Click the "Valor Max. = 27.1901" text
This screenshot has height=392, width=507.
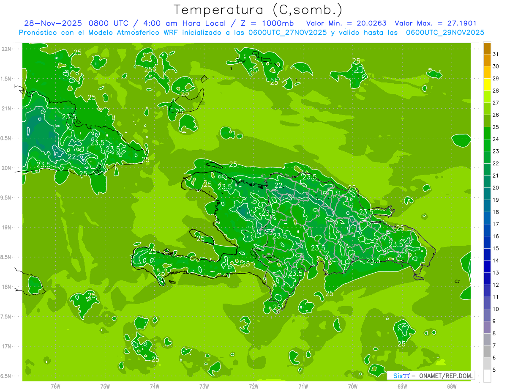[435, 24]
